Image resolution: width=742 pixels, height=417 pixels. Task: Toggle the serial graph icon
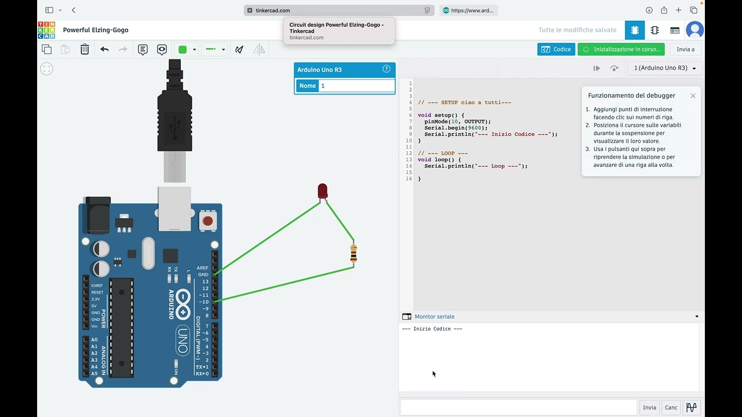692,407
